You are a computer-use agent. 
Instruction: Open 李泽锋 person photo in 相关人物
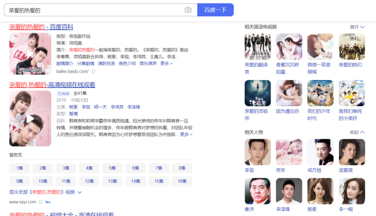[289, 191]
